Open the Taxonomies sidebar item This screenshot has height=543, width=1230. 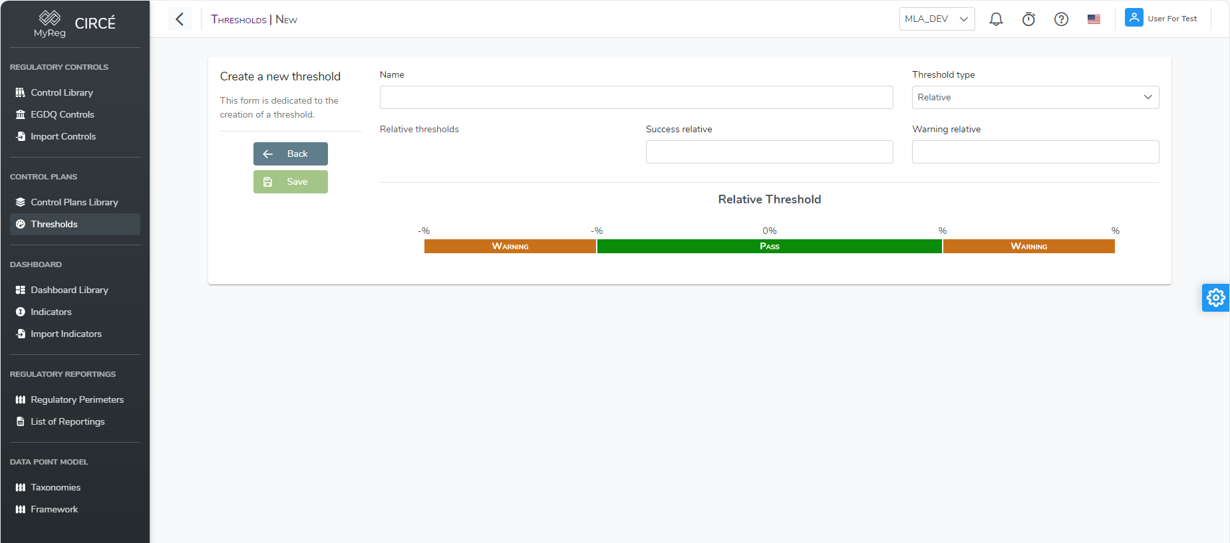[x=55, y=487]
